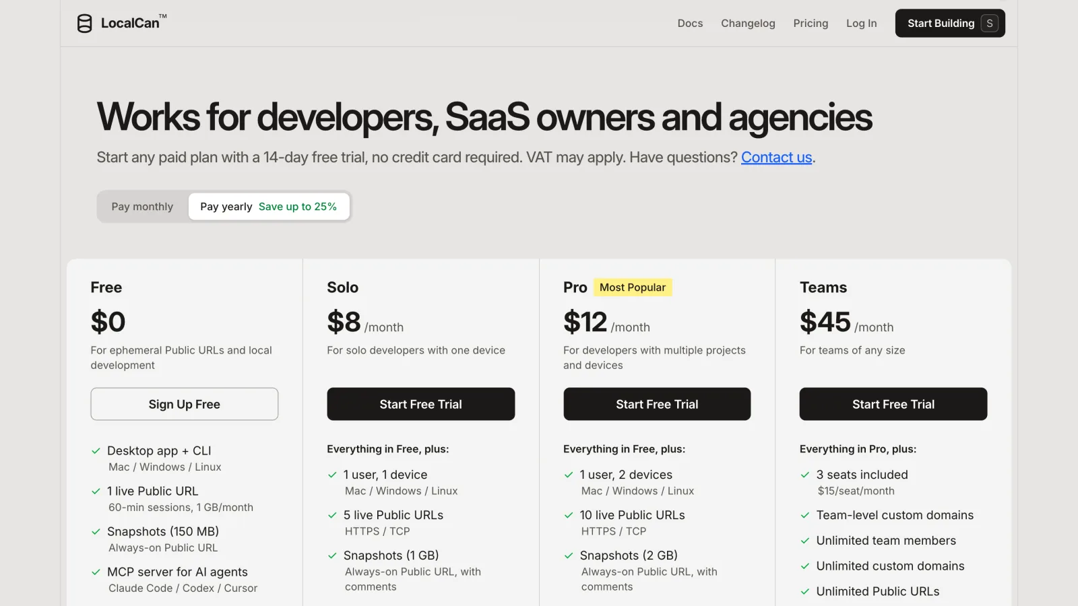Image resolution: width=1078 pixels, height=606 pixels.
Task: Click Sign Up Free button
Action: 185,404
